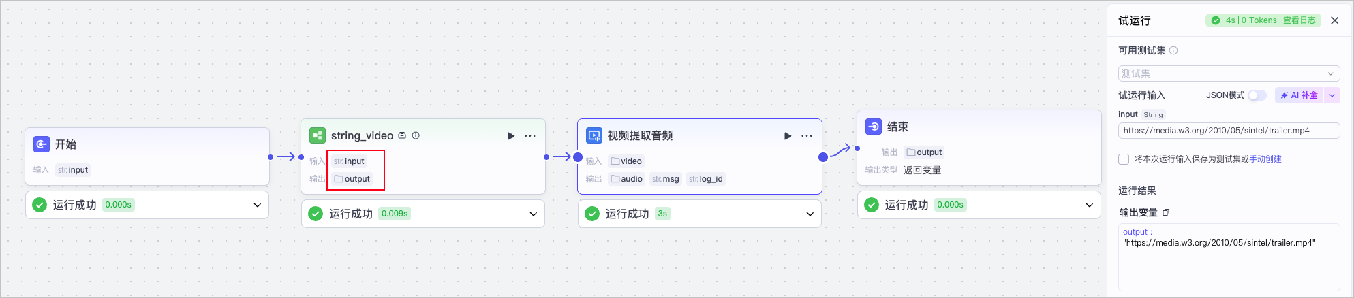1354x298 pixels.
Task: Copy the 输出变量 with the copy icon
Action: 1166,212
